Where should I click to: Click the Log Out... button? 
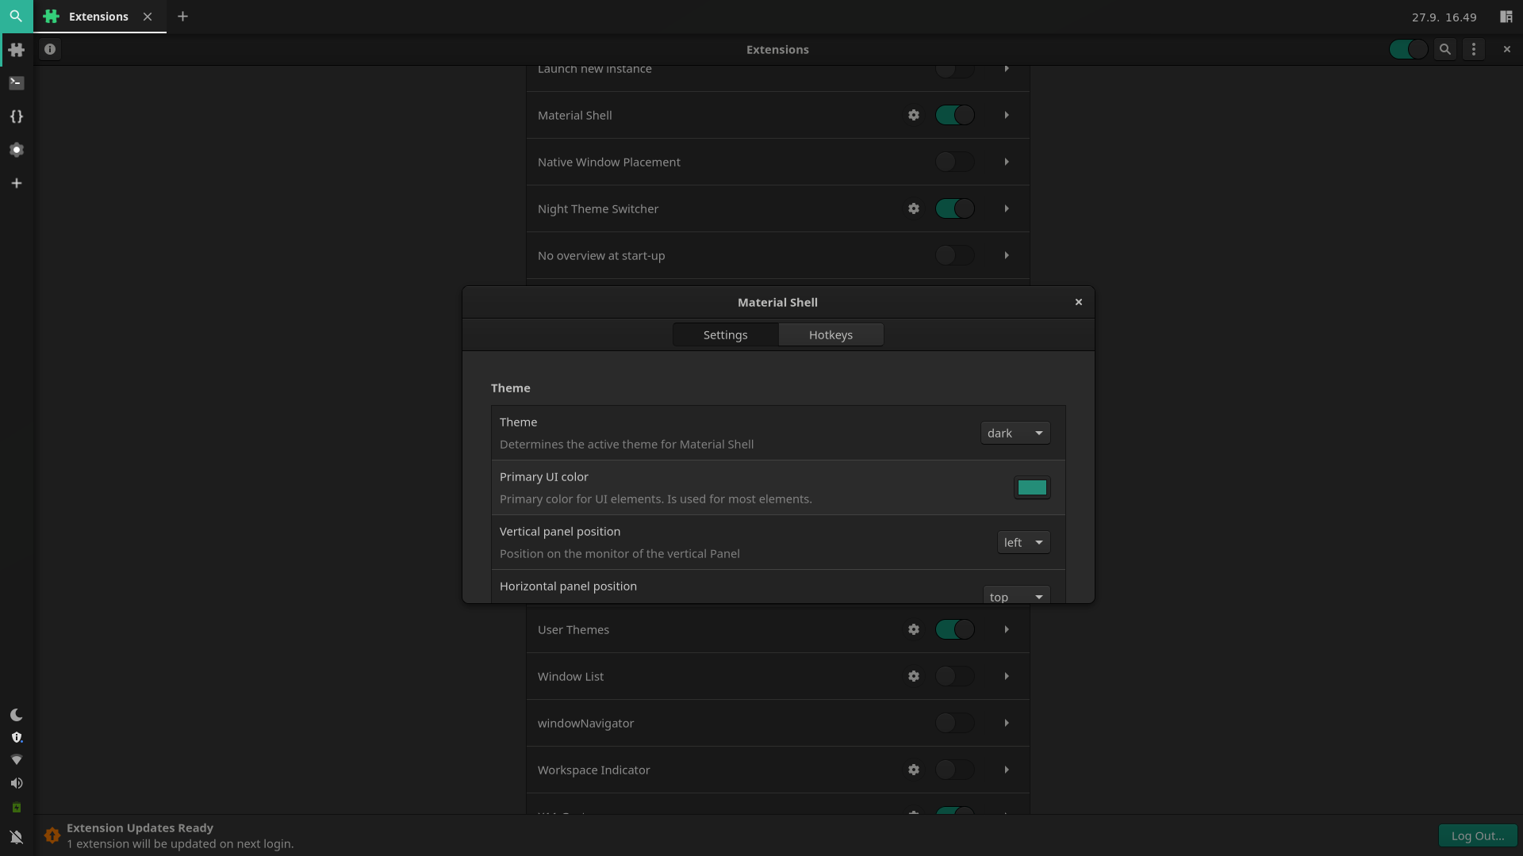pyautogui.click(x=1478, y=835)
